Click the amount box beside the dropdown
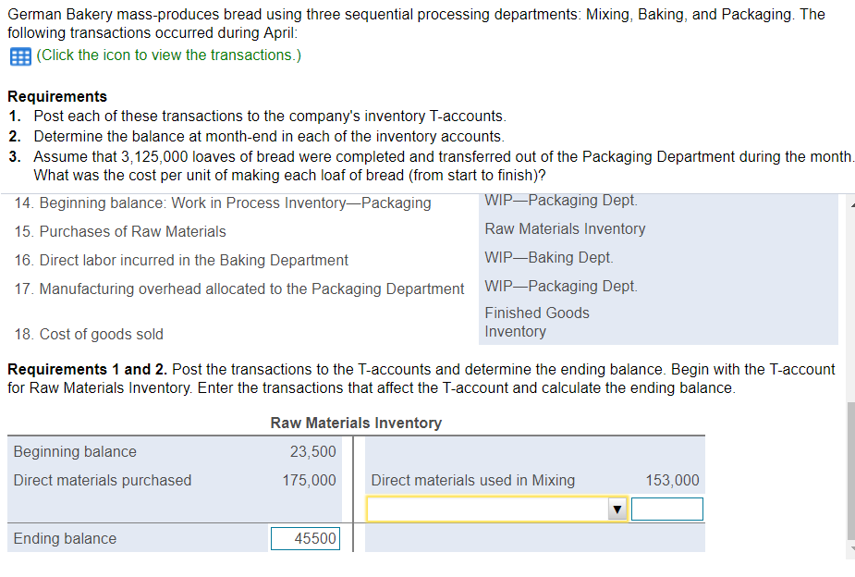855x577 pixels. (666, 509)
